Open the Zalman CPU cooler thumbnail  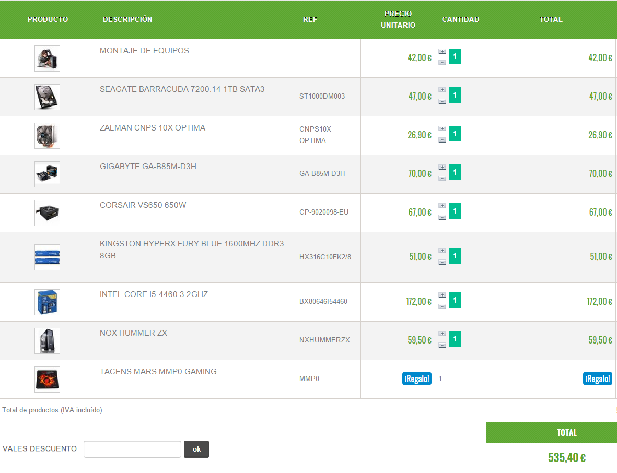pos(47,136)
